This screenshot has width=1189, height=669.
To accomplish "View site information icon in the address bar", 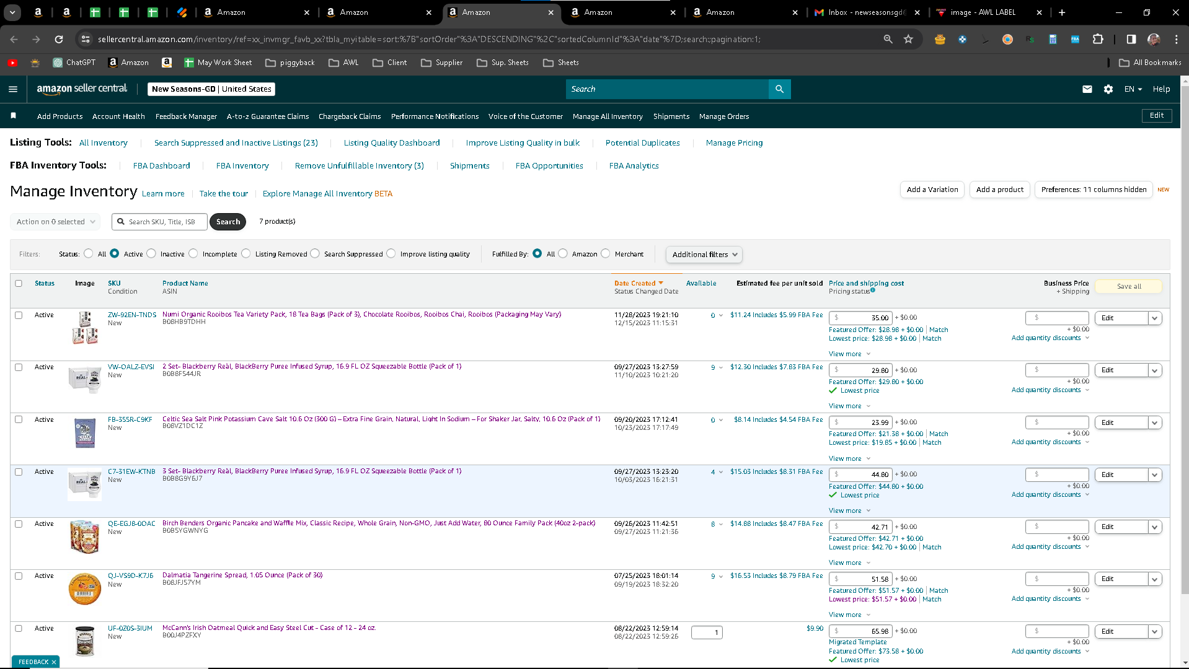I will pyautogui.click(x=85, y=39).
